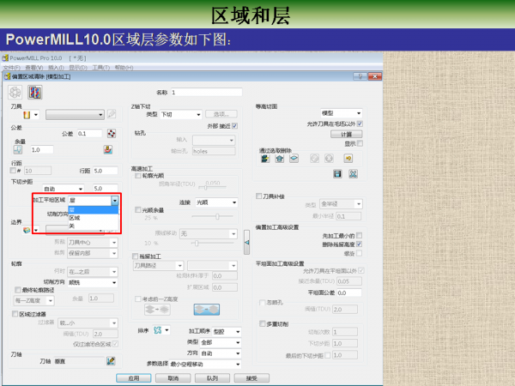Enable the 残留加工 checkbox
Screen dimensions: 515x386
click(x=135, y=256)
